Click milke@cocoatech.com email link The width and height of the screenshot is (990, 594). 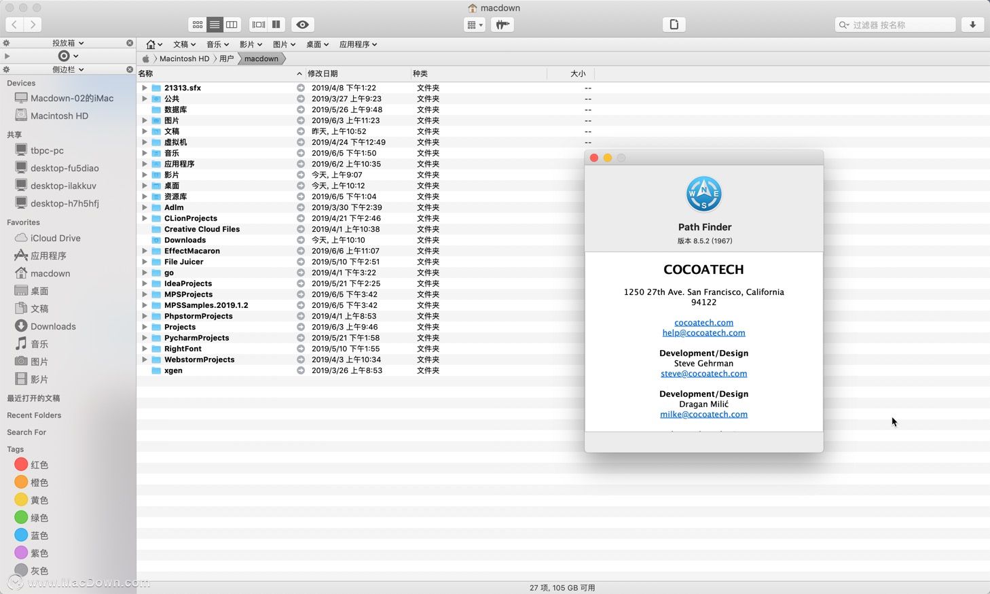[703, 414]
